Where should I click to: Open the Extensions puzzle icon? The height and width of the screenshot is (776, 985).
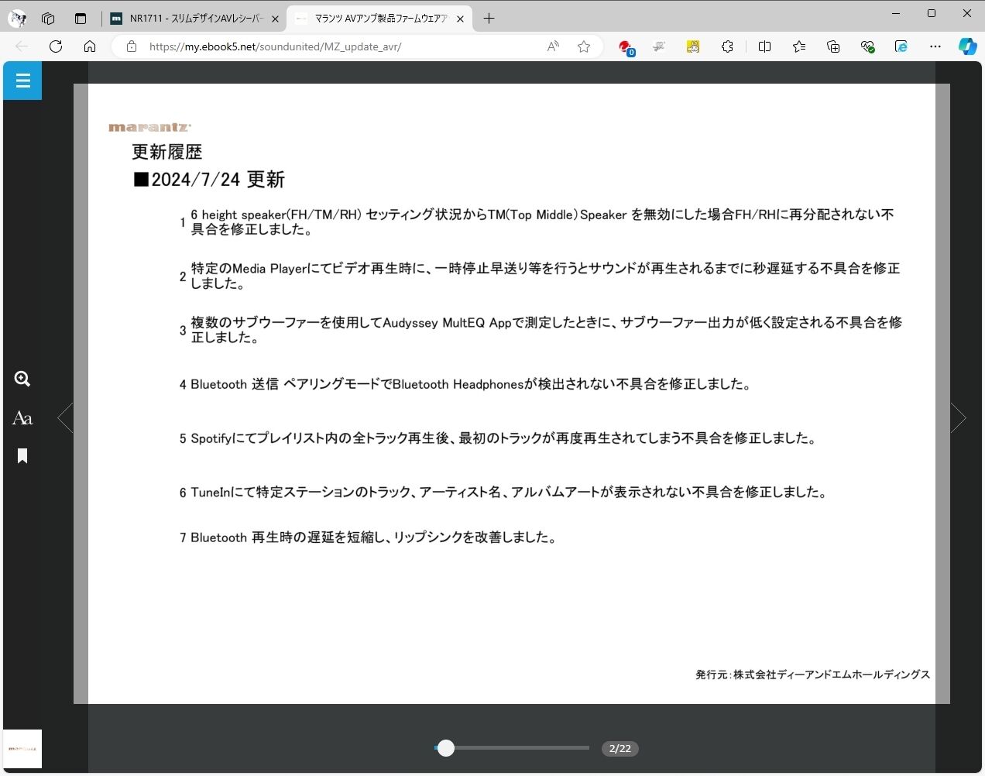coord(727,46)
